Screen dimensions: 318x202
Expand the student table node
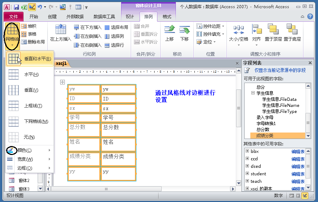point(247,173)
